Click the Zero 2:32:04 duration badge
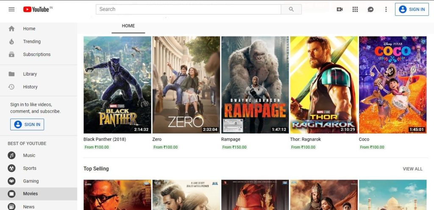Screen dimensions: 434x210 pos(210,129)
